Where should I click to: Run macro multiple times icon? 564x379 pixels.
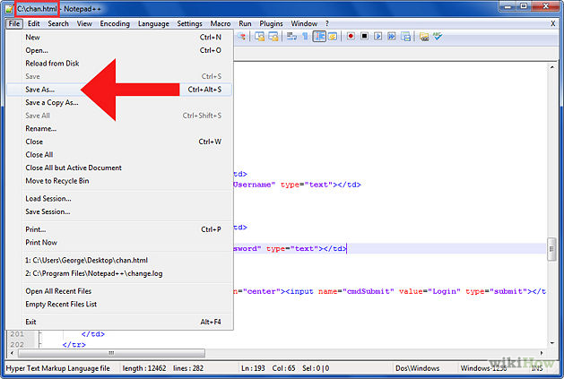point(392,36)
